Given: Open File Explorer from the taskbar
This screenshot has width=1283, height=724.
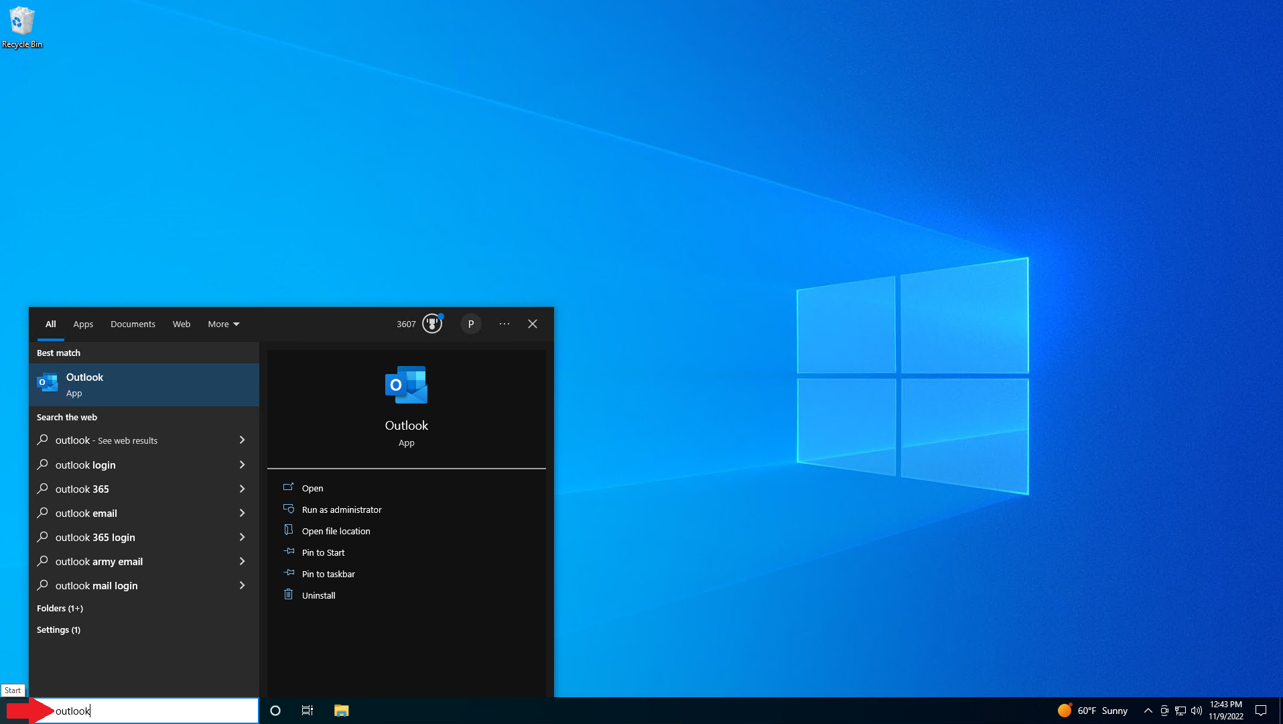Looking at the screenshot, I should 342,711.
